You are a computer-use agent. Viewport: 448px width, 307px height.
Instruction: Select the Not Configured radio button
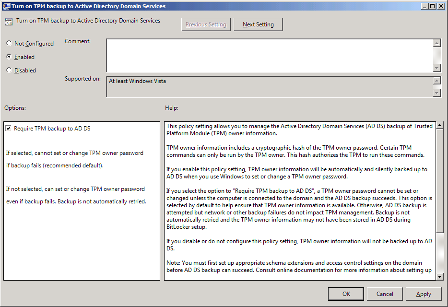[9, 43]
